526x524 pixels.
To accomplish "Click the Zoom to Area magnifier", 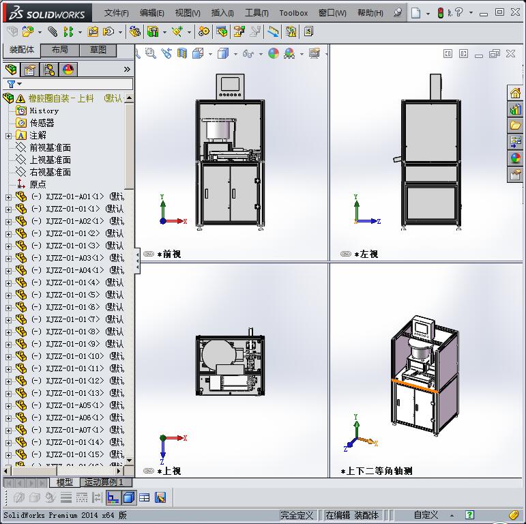I will point(150,53).
